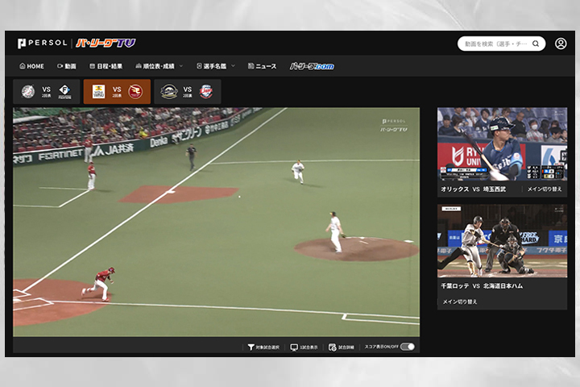Click the 日程・結果 calendar icon
The width and height of the screenshot is (580, 387).
[92, 66]
